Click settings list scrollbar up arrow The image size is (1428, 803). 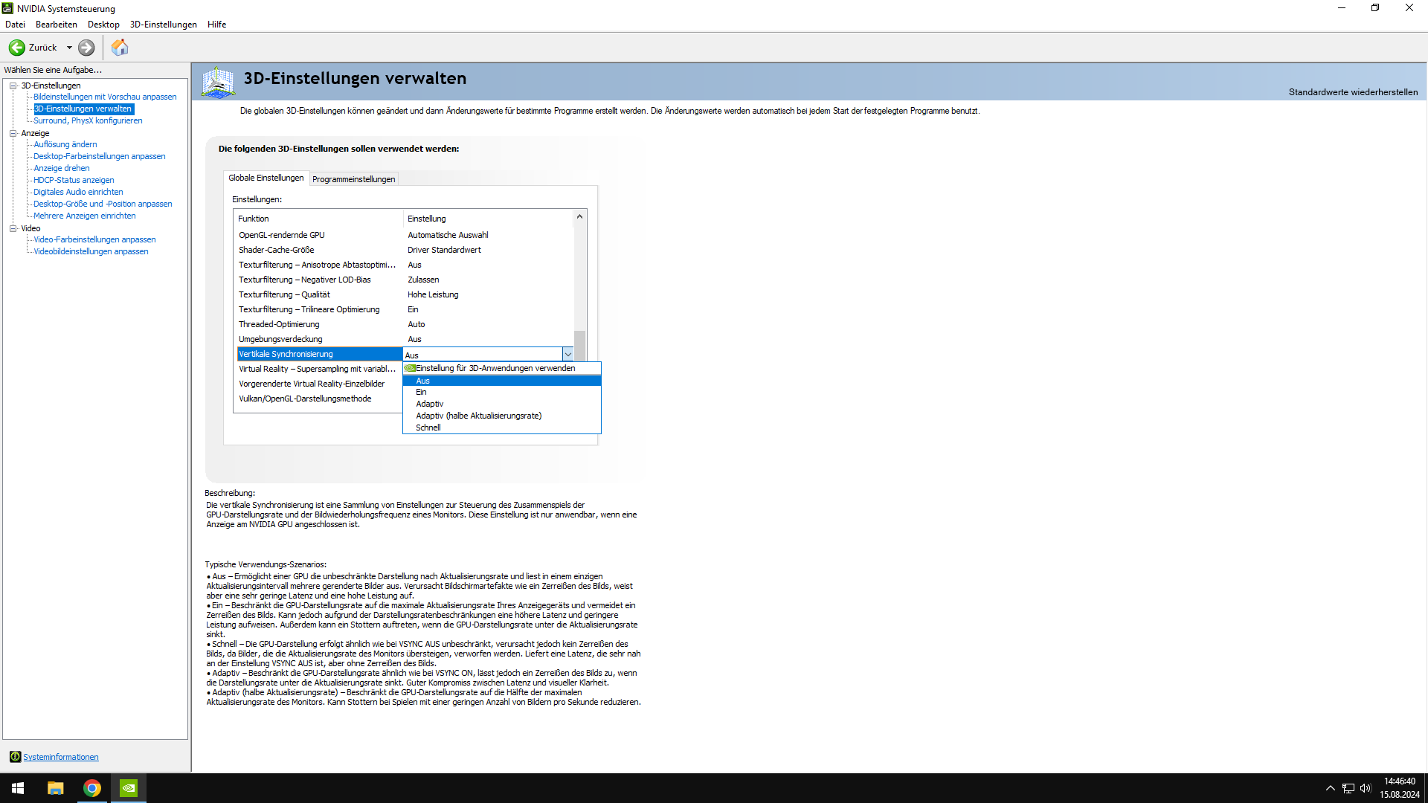pos(579,217)
